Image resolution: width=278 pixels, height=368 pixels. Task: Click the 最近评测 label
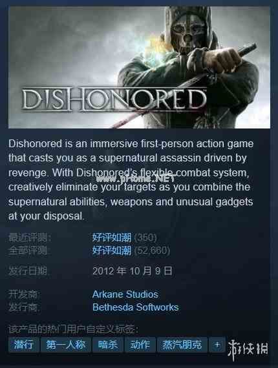(30, 238)
